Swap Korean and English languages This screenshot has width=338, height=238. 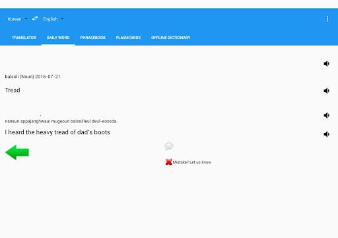[x=35, y=19]
